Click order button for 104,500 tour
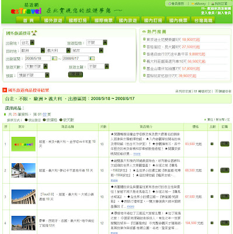The height and width of the screenshot is (234, 233). click(x=225, y=223)
